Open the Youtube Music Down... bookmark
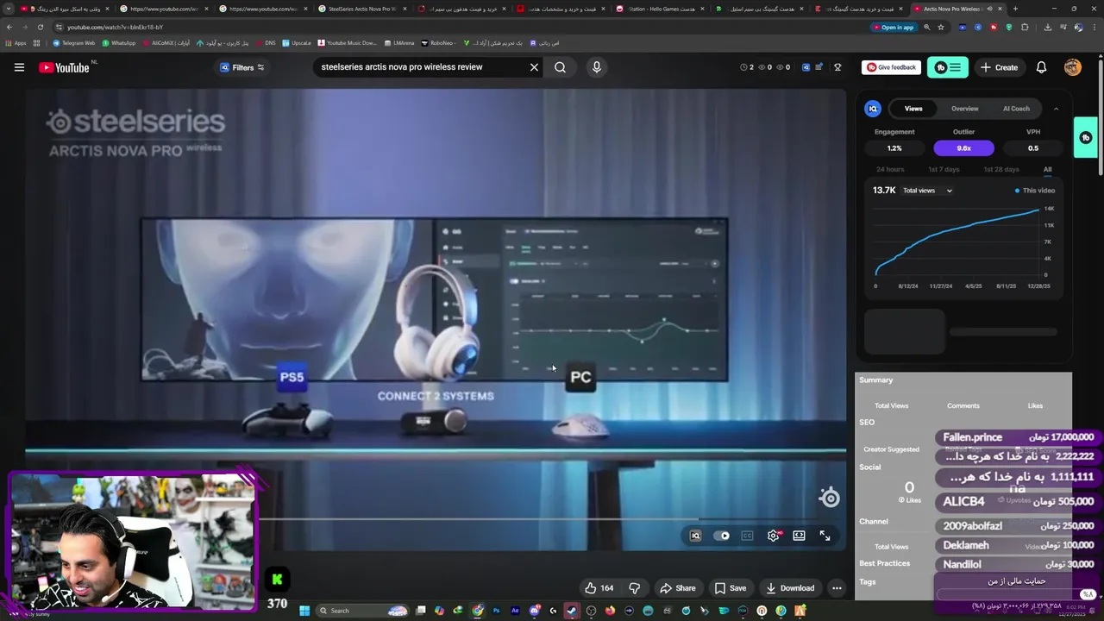Viewport: 1104px width, 621px height. [348, 43]
